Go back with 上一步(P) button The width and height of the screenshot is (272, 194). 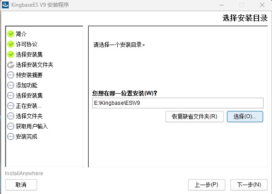206,185
